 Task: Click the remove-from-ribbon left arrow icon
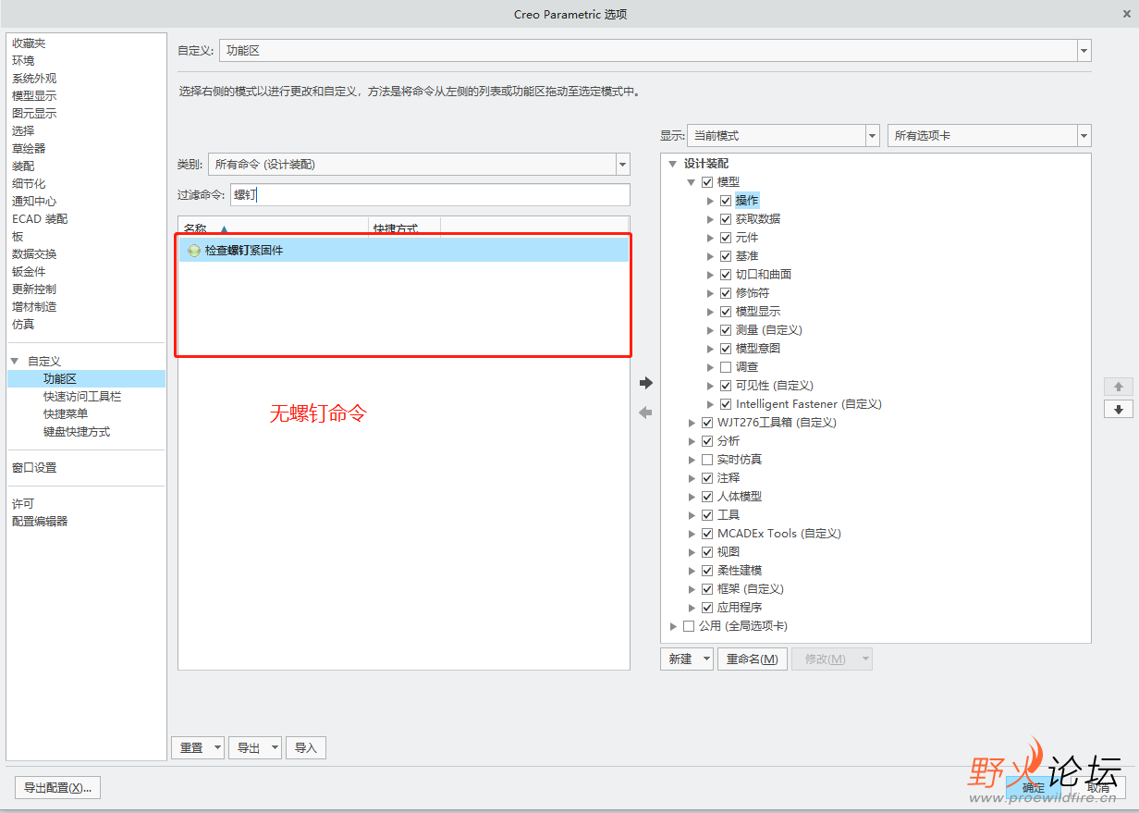646,413
